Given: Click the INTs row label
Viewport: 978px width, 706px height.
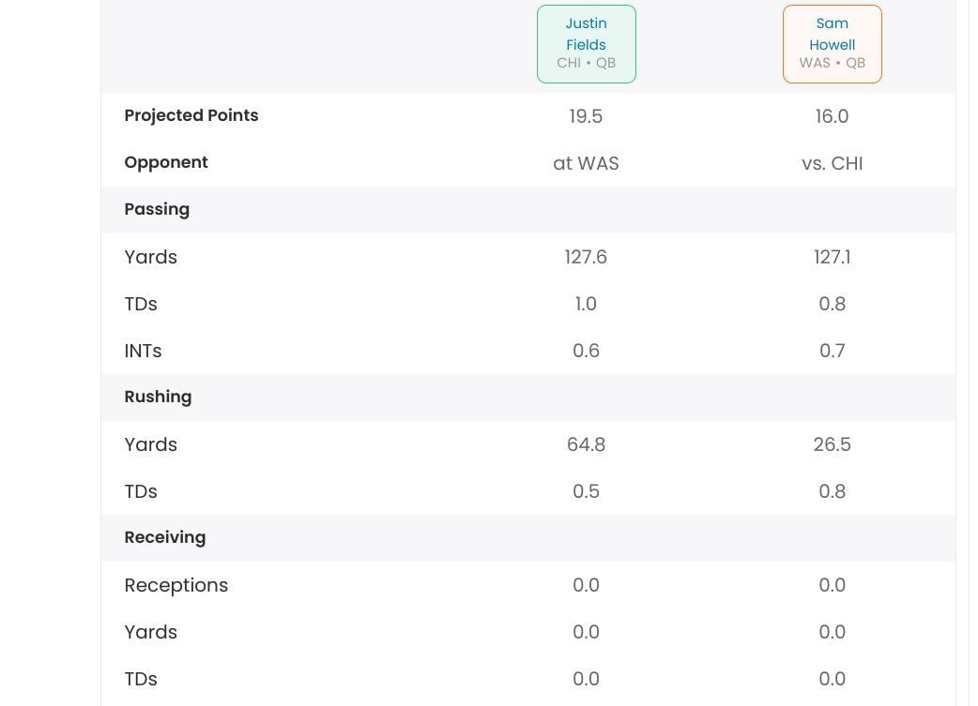Looking at the screenshot, I should [143, 351].
